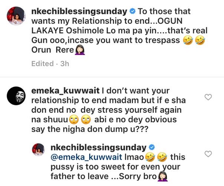Screen dimensions: 224x186
Task: Click the nkechiblessingsunday username in the reply
Action: pyautogui.click(x=98, y=148)
